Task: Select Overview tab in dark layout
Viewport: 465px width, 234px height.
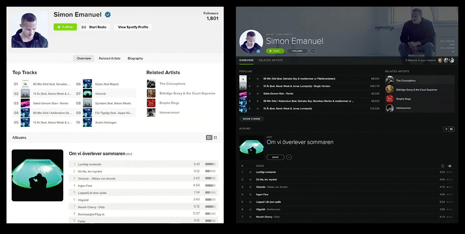Action: [x=246, y=60]
